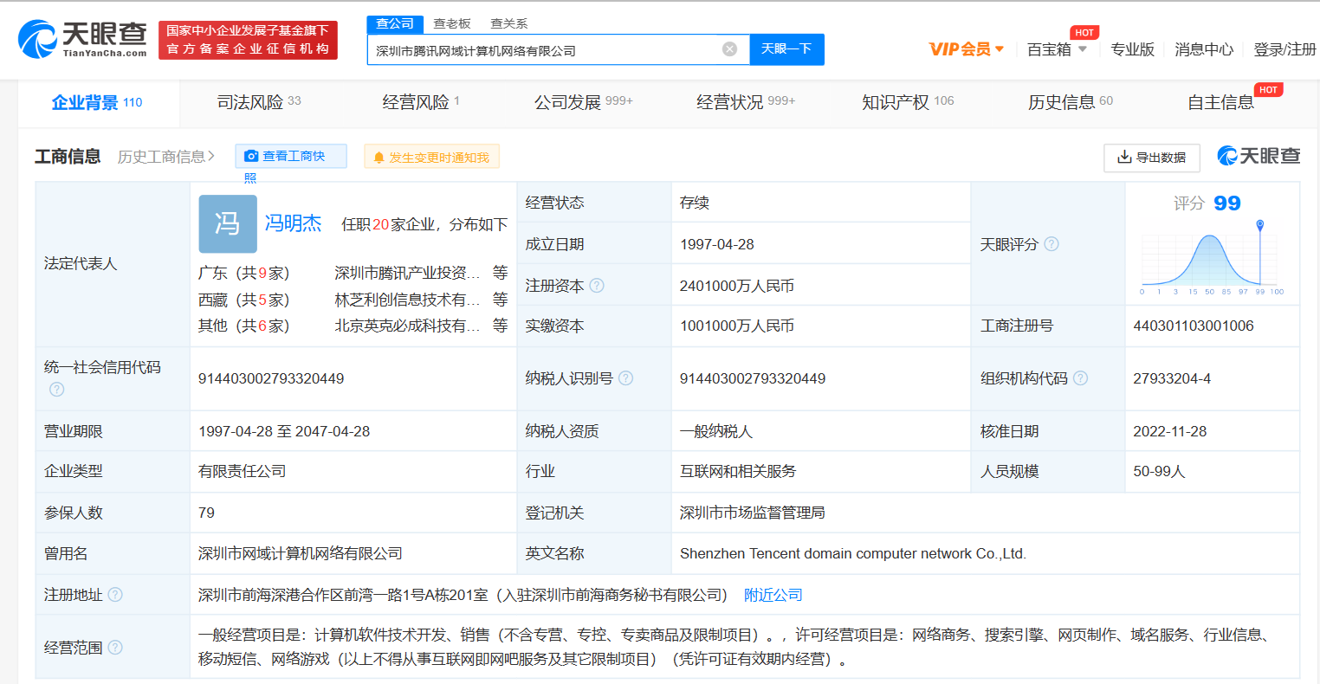Expand 历史工商信息 chevron link
The width and height of the screenshot is (1320, 684).
[165, 157]
